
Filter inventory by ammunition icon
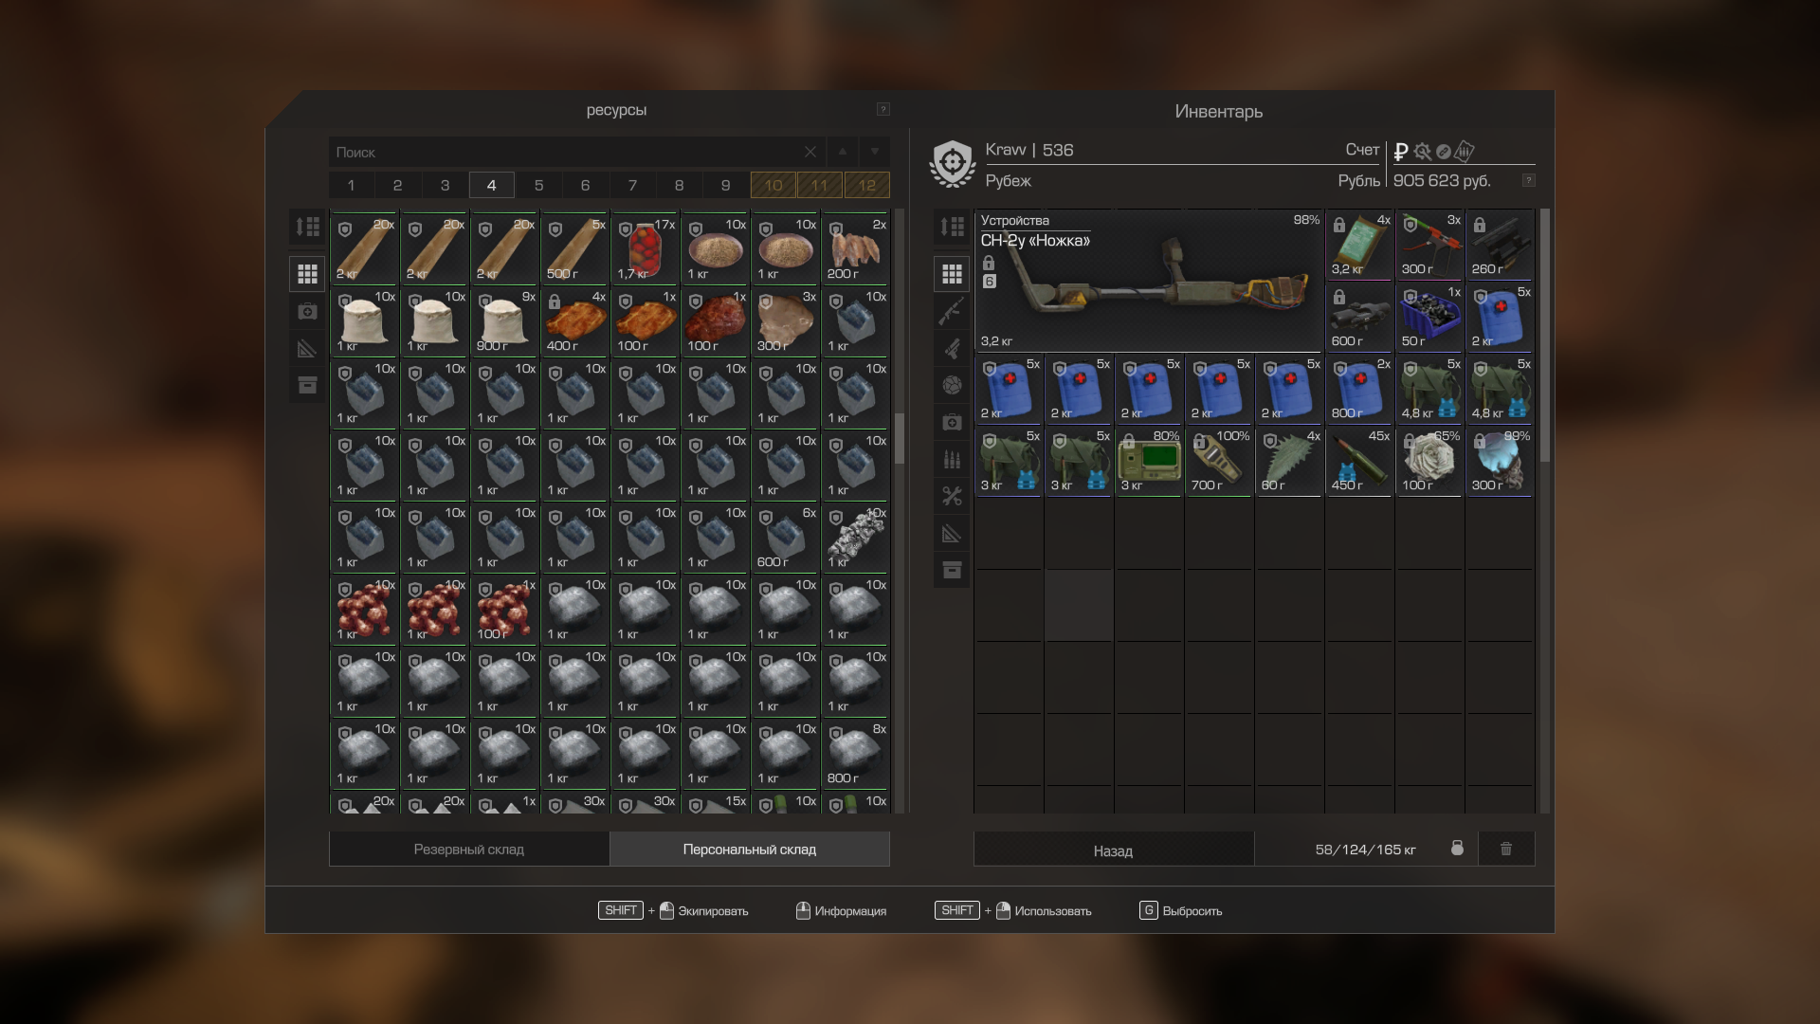pos(952,459)
